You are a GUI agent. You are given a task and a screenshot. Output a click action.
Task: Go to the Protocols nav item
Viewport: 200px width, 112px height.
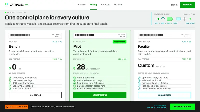tap(105, 5)
